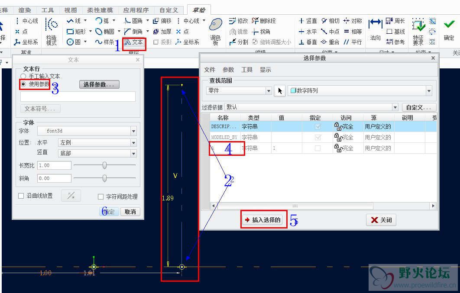Screen dimensions: 460x293
Task: Select the 偏移 (Offset) tool
Action: pos(162,21)
